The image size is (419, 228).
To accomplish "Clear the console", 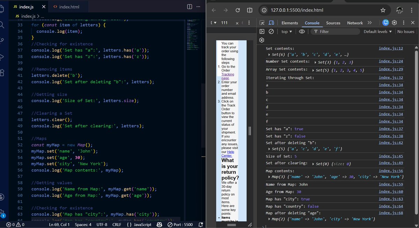I will (271, 31).
